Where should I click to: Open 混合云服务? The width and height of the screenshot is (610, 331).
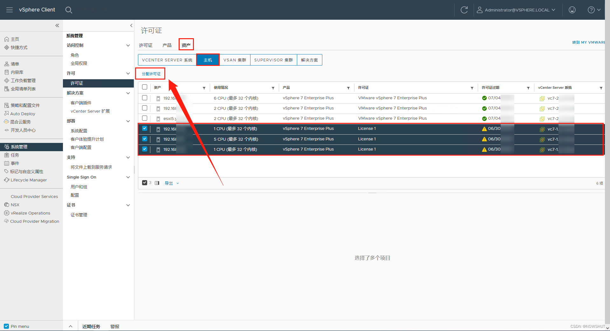[17, 122]
